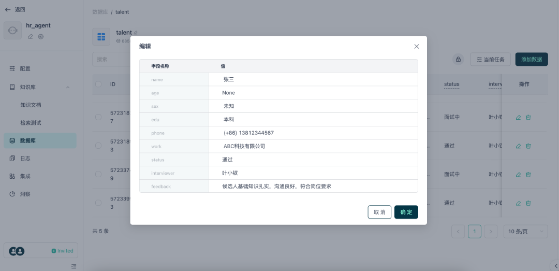
Task: Click the age value field None
Action: [x=313, y=93]
